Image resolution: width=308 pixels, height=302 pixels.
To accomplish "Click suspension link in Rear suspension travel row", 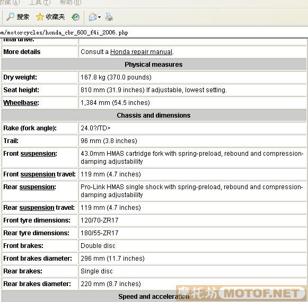I will pos(37,208).
